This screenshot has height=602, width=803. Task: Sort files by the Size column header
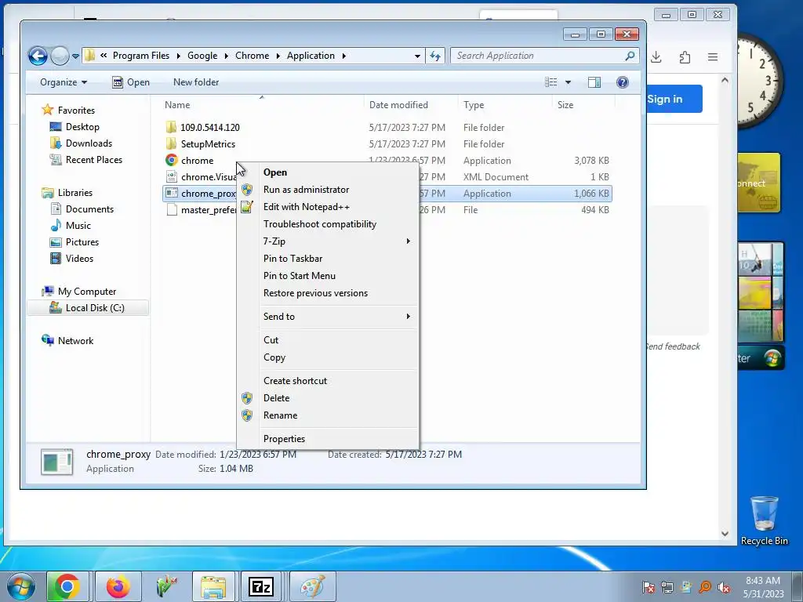pyautogui.click(x=565, y=105)
